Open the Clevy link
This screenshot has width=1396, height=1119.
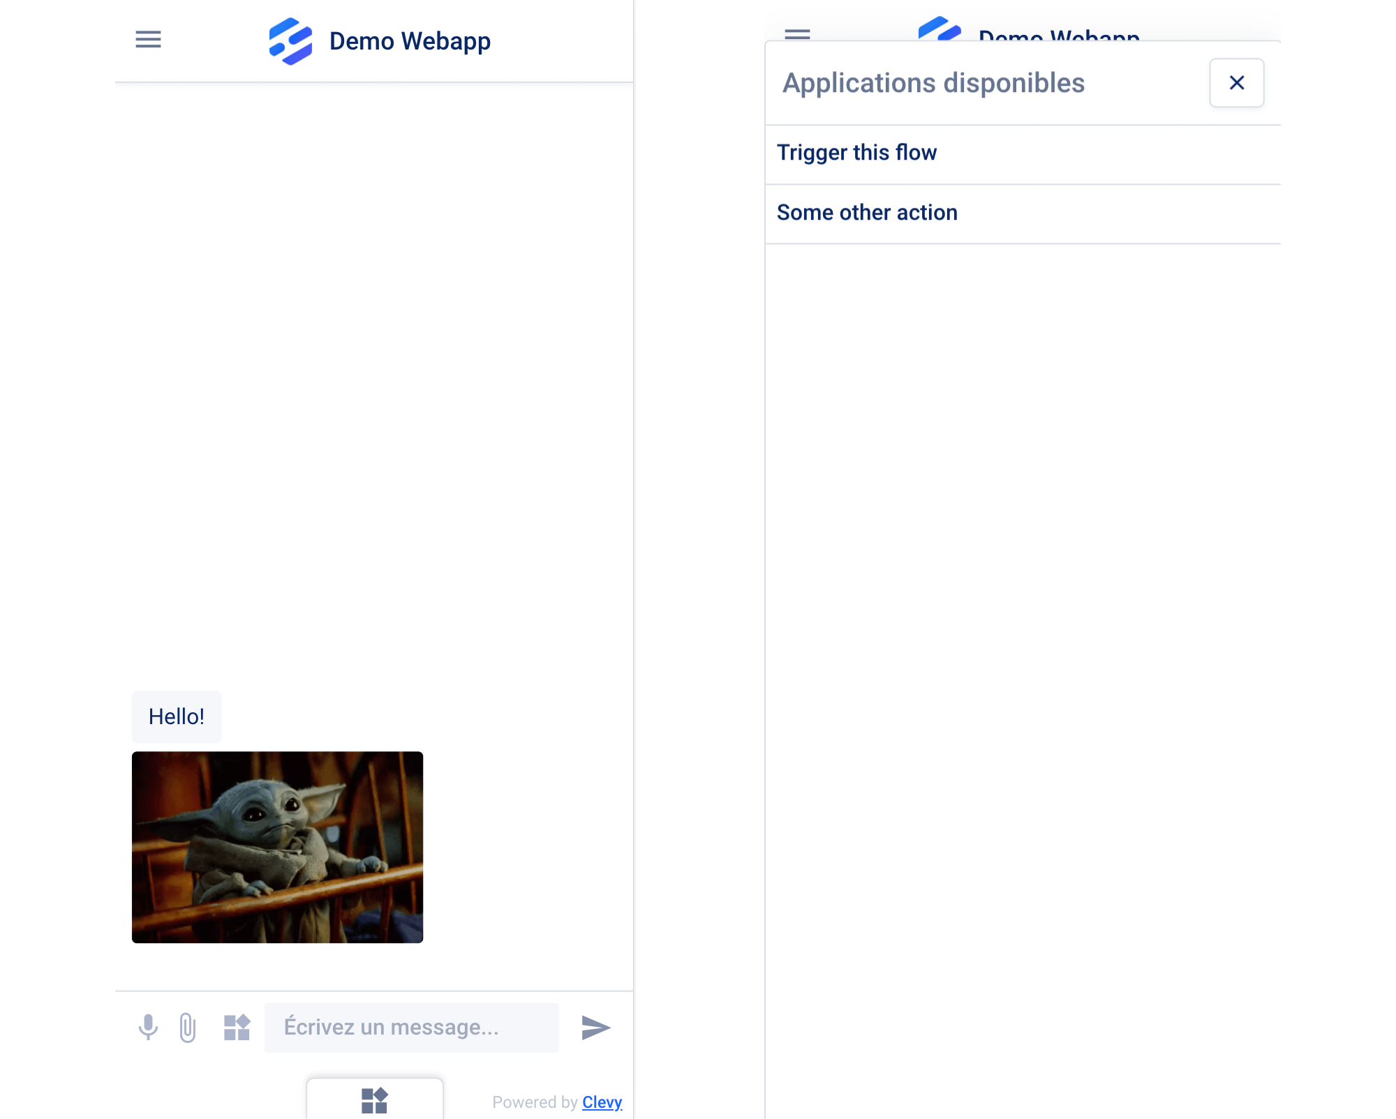602,1102
